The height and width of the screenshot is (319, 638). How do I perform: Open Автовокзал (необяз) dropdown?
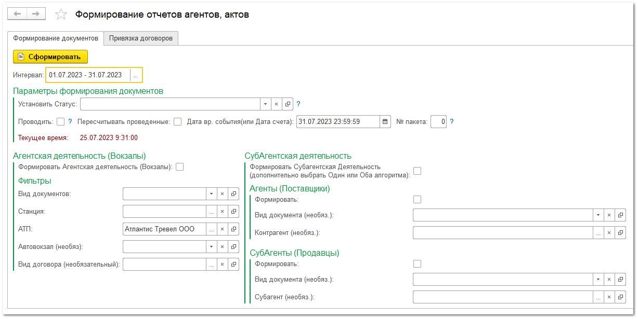coord(211,246)
